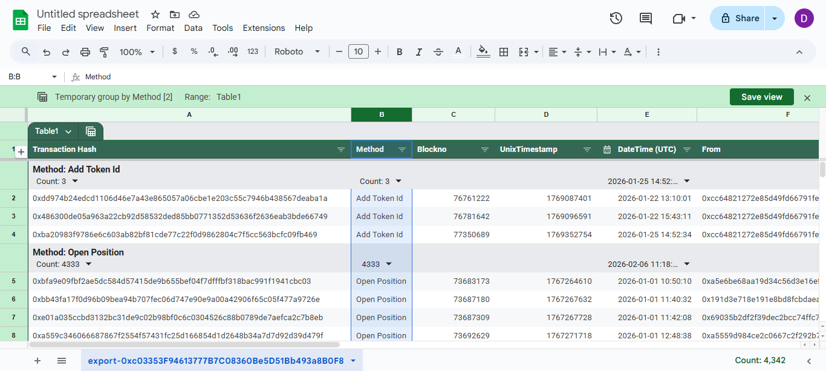Image resolution: width=826 pixels, height=371 pixels.
Task: Click the Borders icon
Action: coord(504,51)
